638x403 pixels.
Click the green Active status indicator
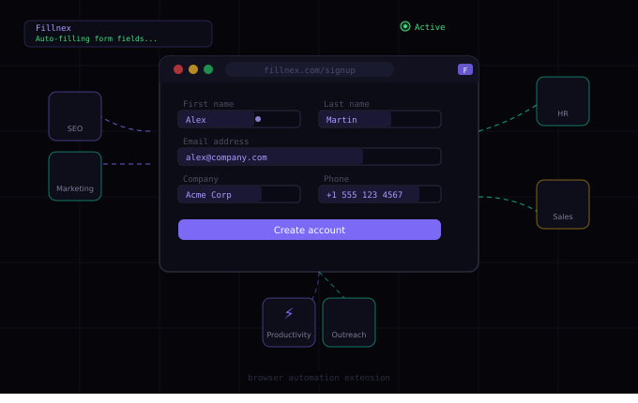(405, 27)
